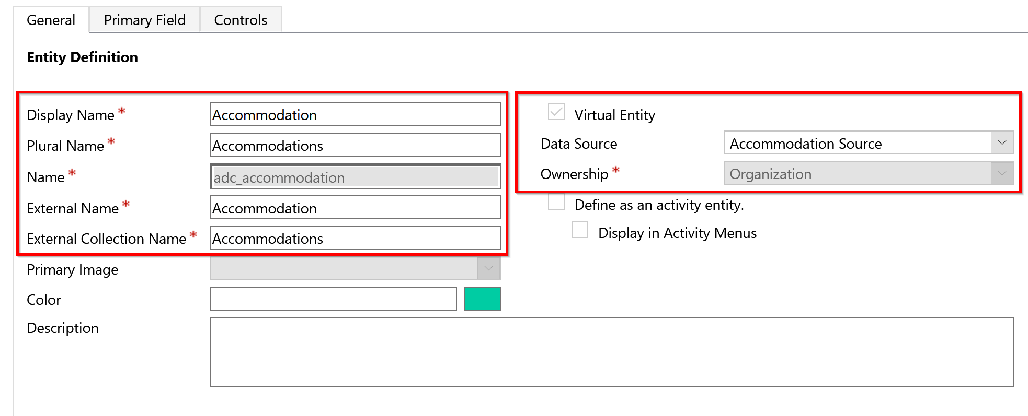Click the Color label
Viewport: 1028px width, 416px height.
(x=44, y=300)
